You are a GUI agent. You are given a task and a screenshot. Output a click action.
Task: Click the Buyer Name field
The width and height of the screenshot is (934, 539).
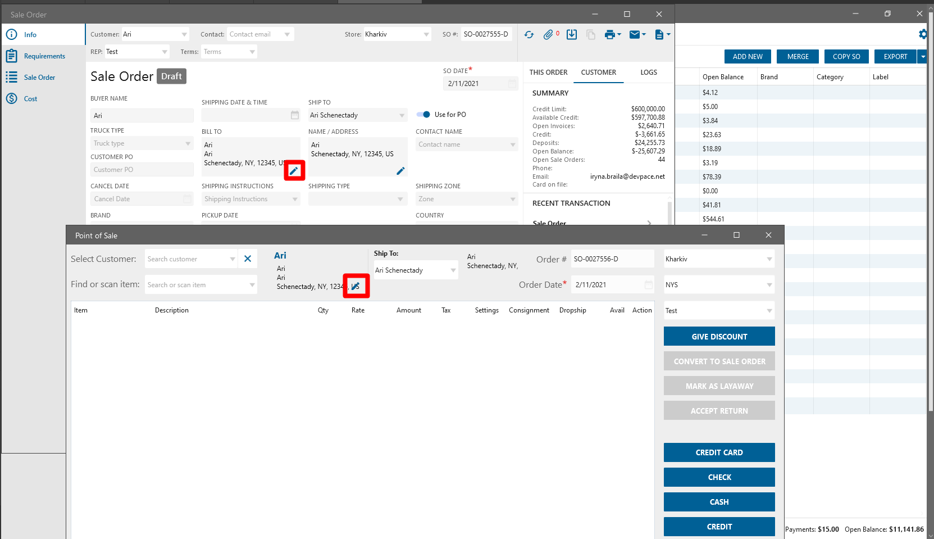142,116
